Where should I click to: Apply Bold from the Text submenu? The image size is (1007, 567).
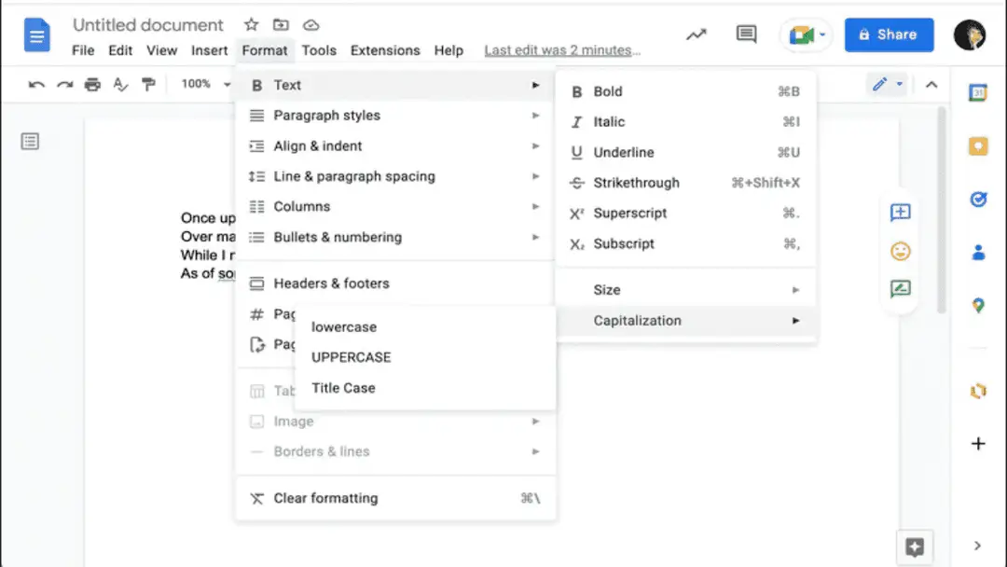point(686,91)
